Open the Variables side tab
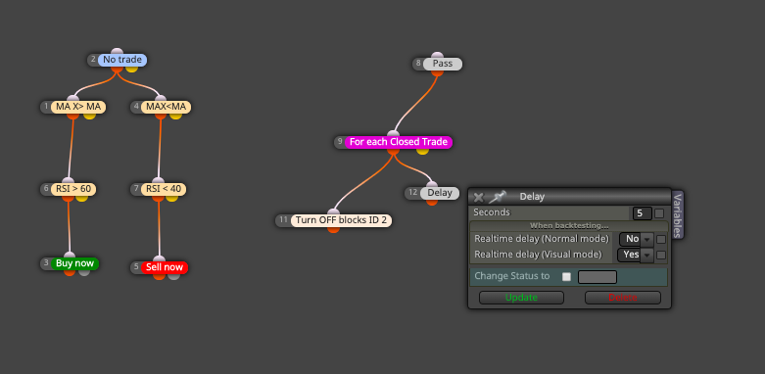This screenshot has width=765, height=374. coord(677,215)
